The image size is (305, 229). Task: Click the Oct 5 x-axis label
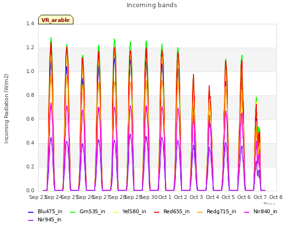tap(228, 197)
